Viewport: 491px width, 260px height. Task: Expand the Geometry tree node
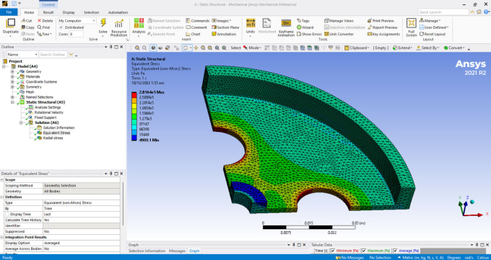click(12, 71)
